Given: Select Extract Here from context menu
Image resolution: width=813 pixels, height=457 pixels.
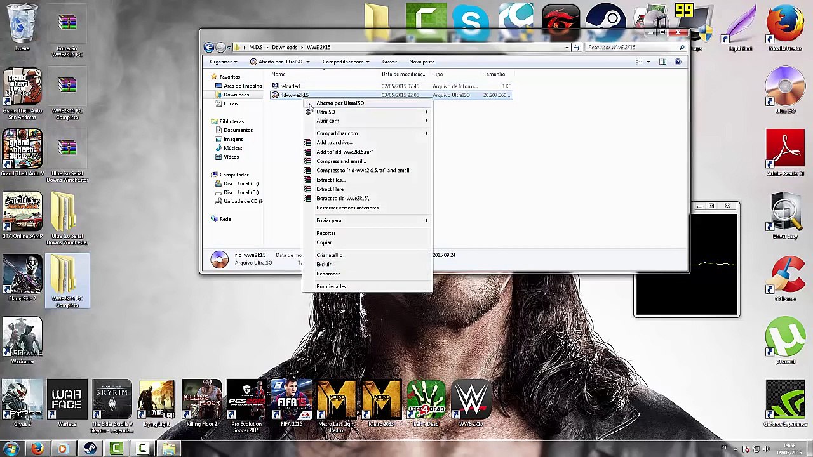Looking at the screenshot, I should 368,189.
